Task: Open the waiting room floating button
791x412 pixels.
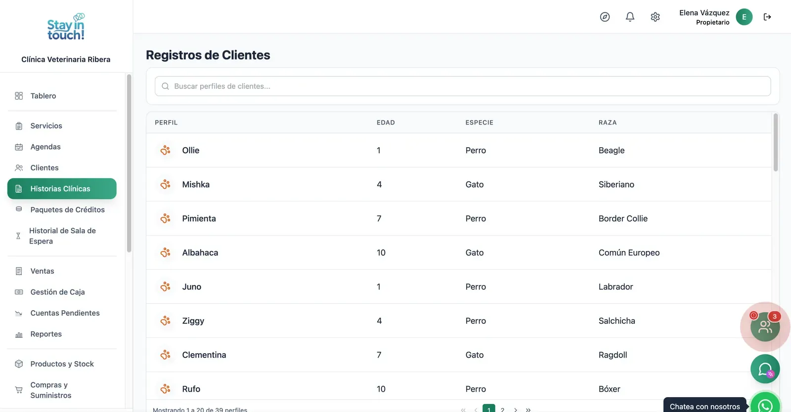Action: tap(765, 327)
